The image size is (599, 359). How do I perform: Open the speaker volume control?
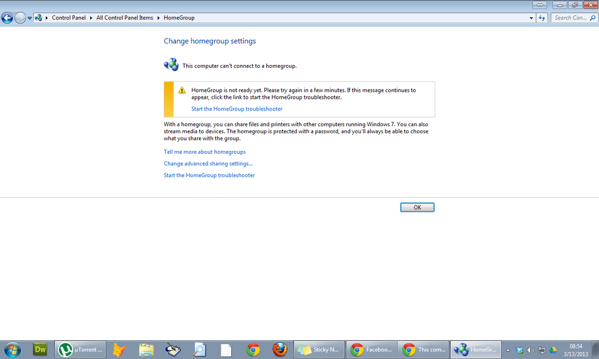530,349
